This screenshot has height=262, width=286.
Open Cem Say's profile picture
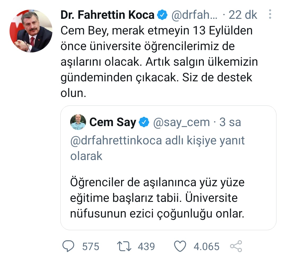pyautogui.click(x=78, y=122)
